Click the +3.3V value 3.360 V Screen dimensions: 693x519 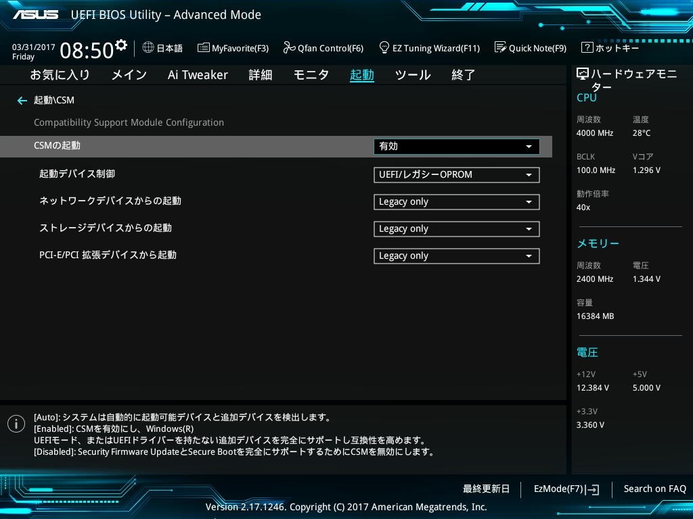click(590, 425)
